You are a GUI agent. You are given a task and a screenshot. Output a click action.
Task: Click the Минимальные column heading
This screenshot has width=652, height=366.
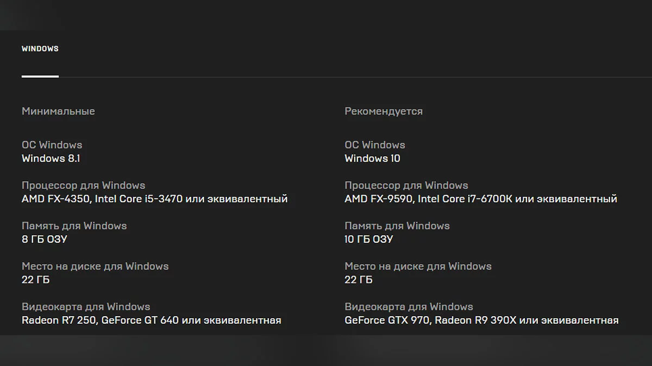pos(58,111)
